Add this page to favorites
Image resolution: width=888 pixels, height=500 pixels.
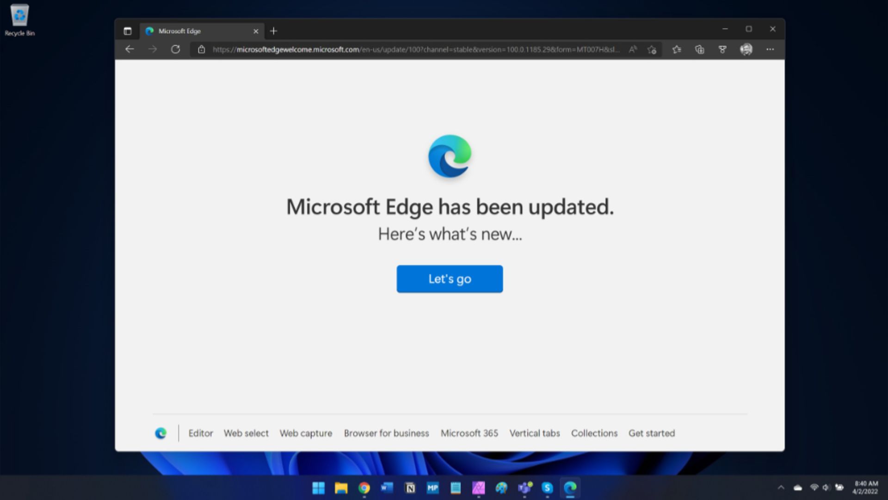[x=652, y=49]
